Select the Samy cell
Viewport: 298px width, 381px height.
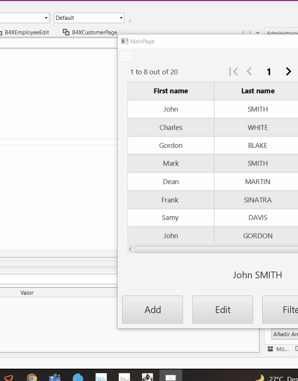click(171, 217)
